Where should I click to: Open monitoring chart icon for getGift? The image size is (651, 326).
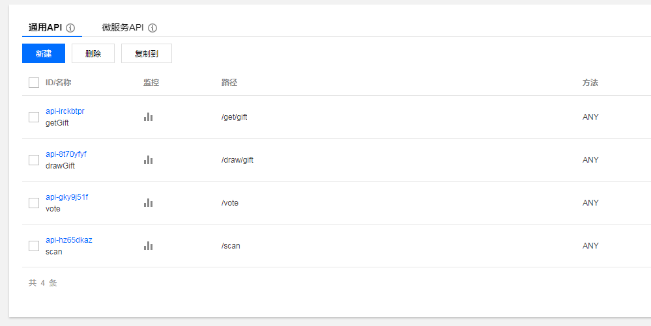point(148,117)
